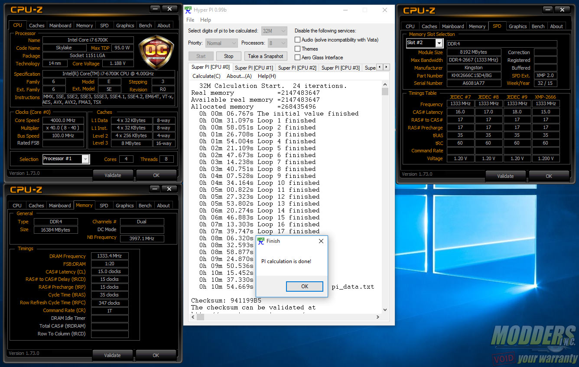Click the Command Rate 1T value

coord(110,311)
